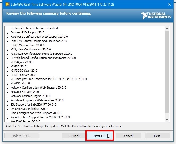Click the National Instruments logo
Viewport: 176px width, 144px height.
[156, 16]
